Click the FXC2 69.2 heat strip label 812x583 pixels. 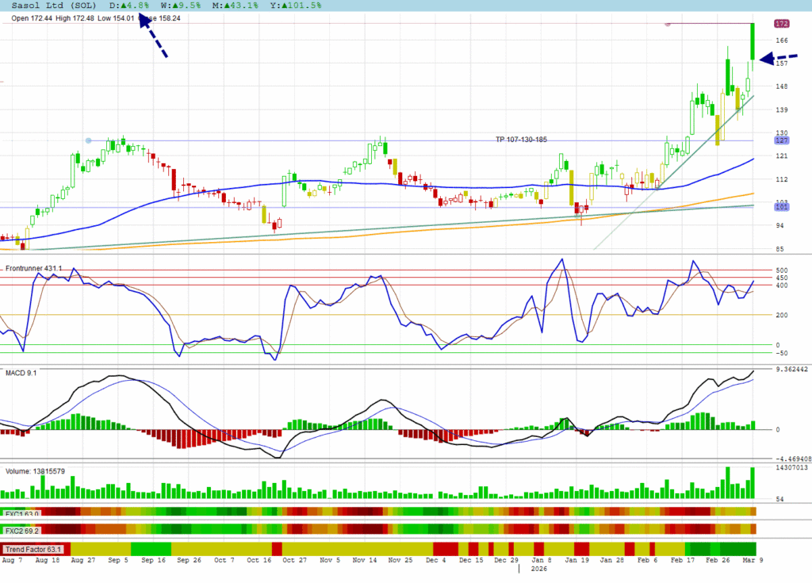(x=21, y=530)
